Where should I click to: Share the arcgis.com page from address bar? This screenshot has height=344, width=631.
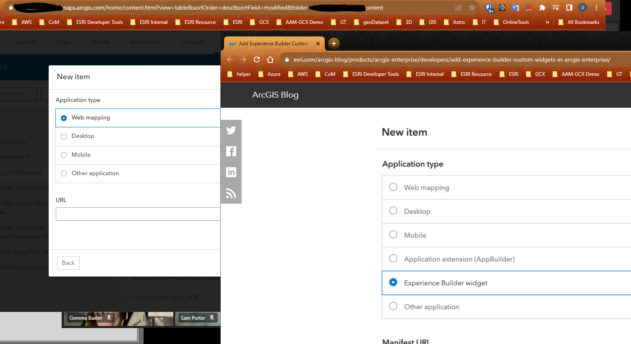[x=459, y=8]
